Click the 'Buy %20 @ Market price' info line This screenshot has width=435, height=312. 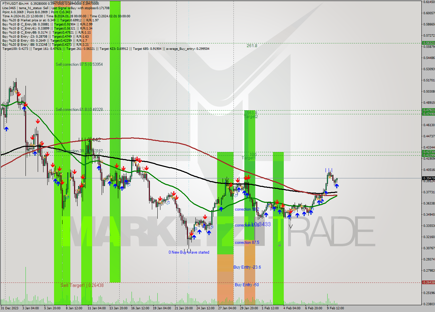click(50, 20)
